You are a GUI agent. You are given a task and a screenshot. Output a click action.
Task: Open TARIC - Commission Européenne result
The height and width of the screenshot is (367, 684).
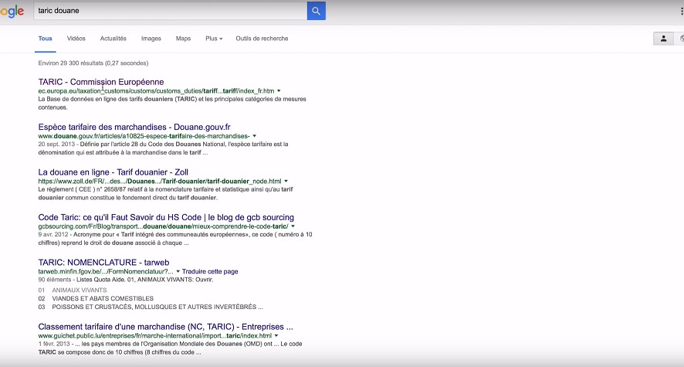pos(101,82)
